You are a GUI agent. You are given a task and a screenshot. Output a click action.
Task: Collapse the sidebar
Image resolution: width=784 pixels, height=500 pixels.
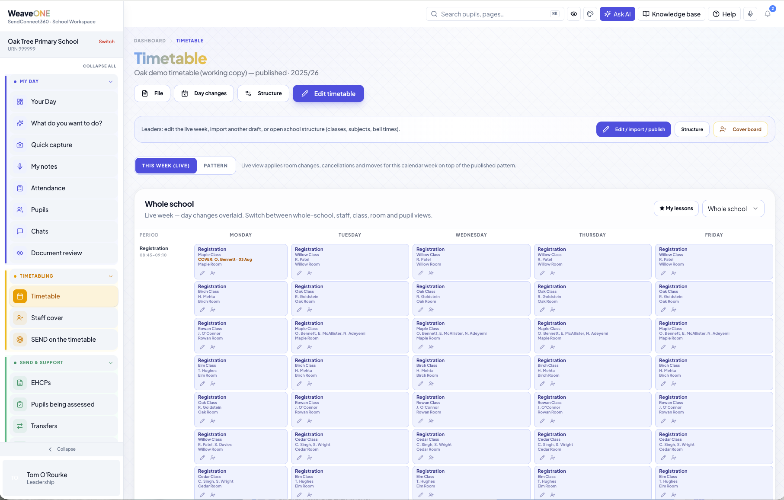(x=62, y=449)
